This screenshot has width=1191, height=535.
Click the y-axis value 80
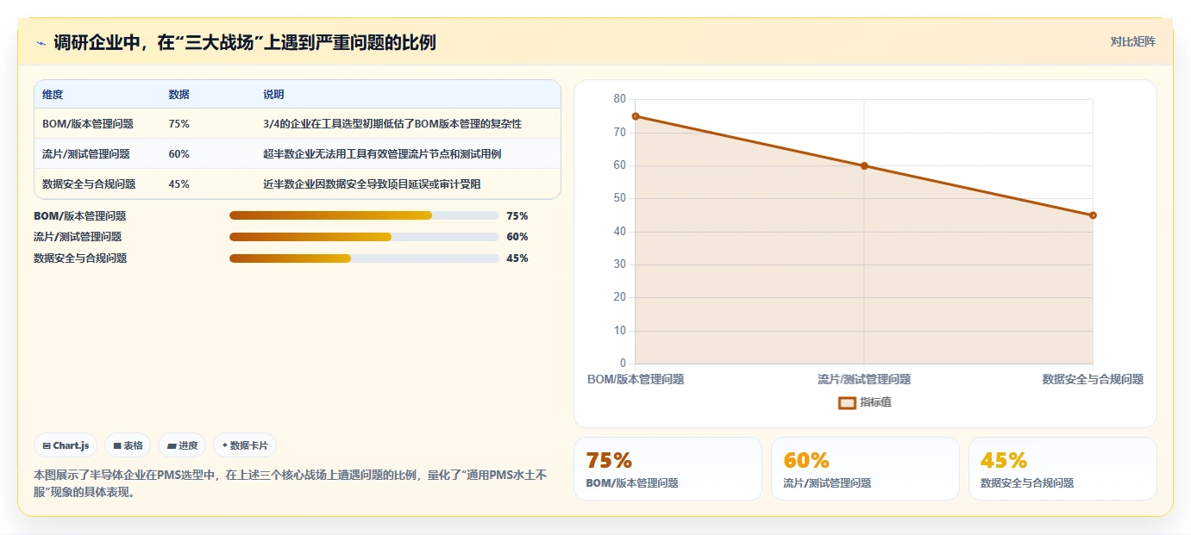coord(620,99)
